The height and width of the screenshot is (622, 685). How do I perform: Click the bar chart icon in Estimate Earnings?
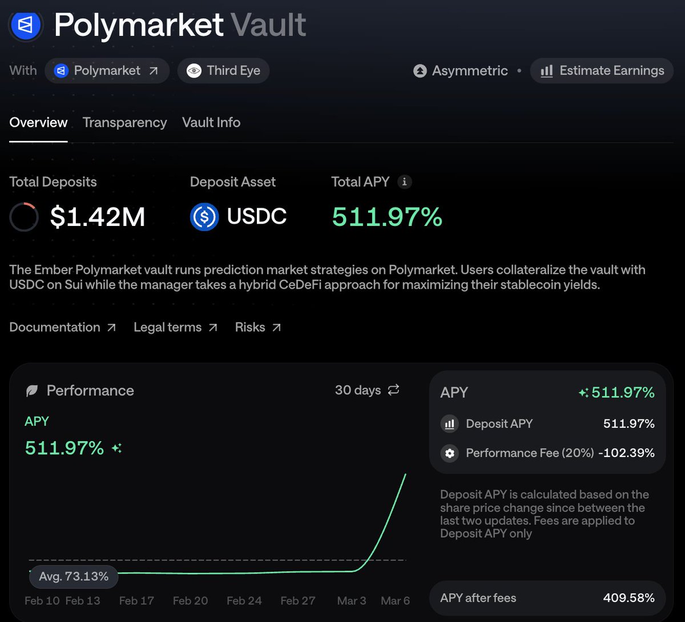547,71
